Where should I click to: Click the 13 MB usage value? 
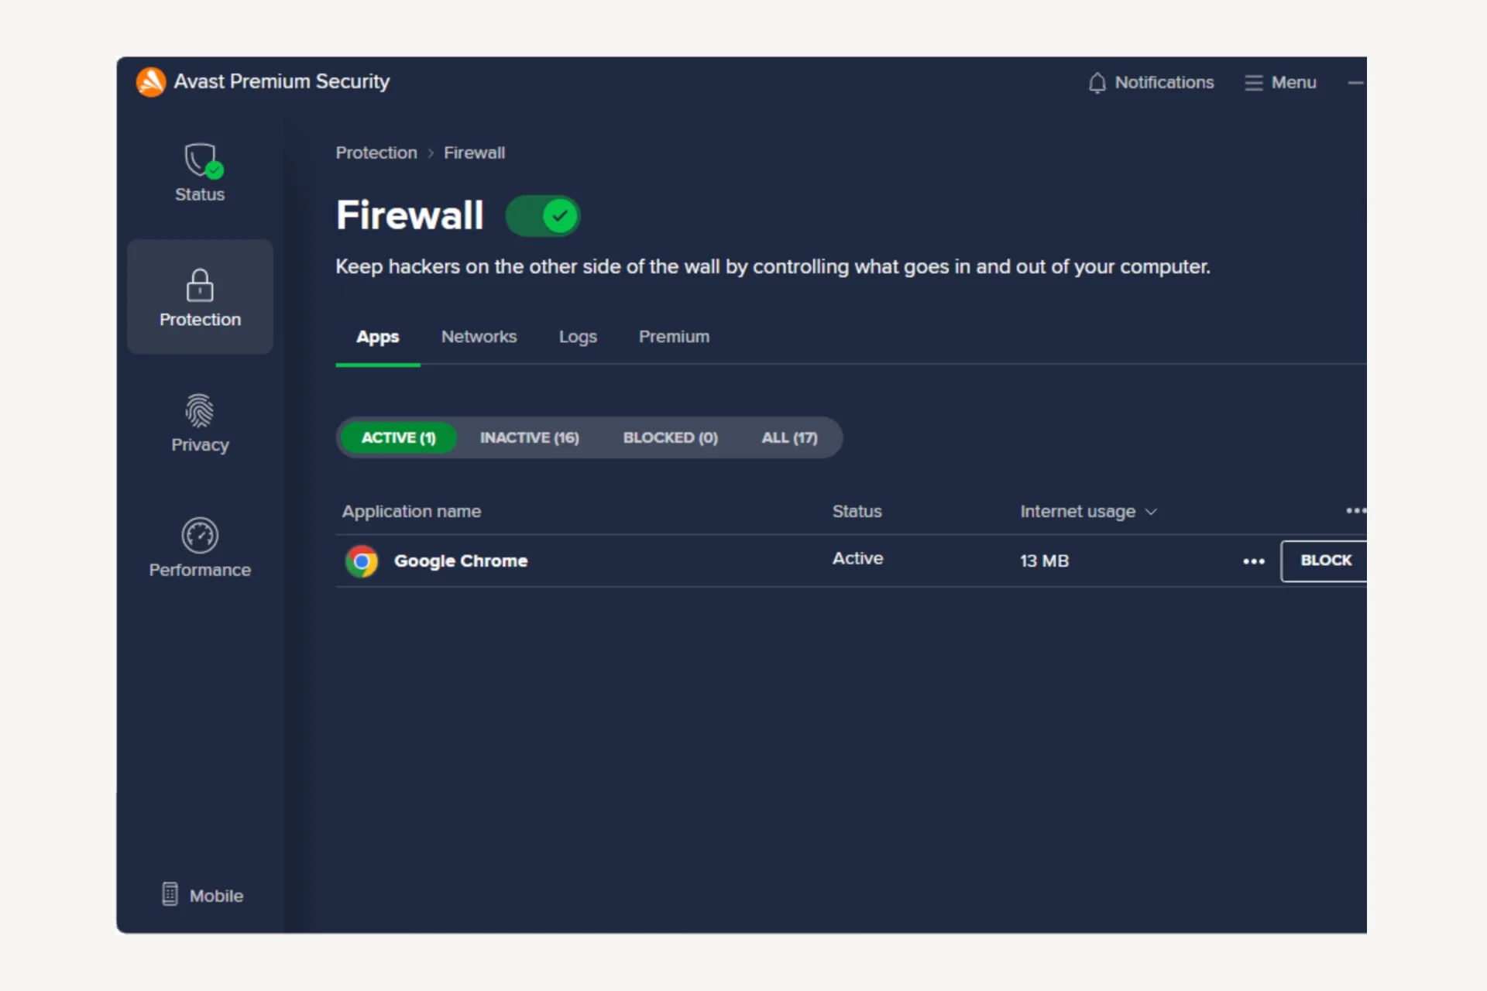tap(1044, 561)
